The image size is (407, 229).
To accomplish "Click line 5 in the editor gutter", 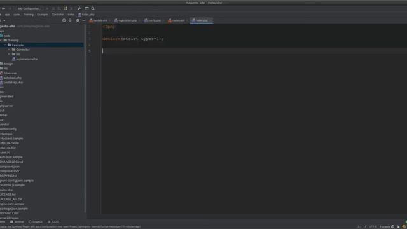I will (90, 51).
